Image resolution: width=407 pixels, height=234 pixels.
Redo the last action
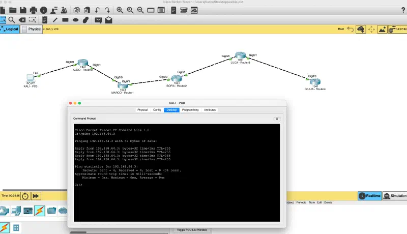click(x=107, y=10)
